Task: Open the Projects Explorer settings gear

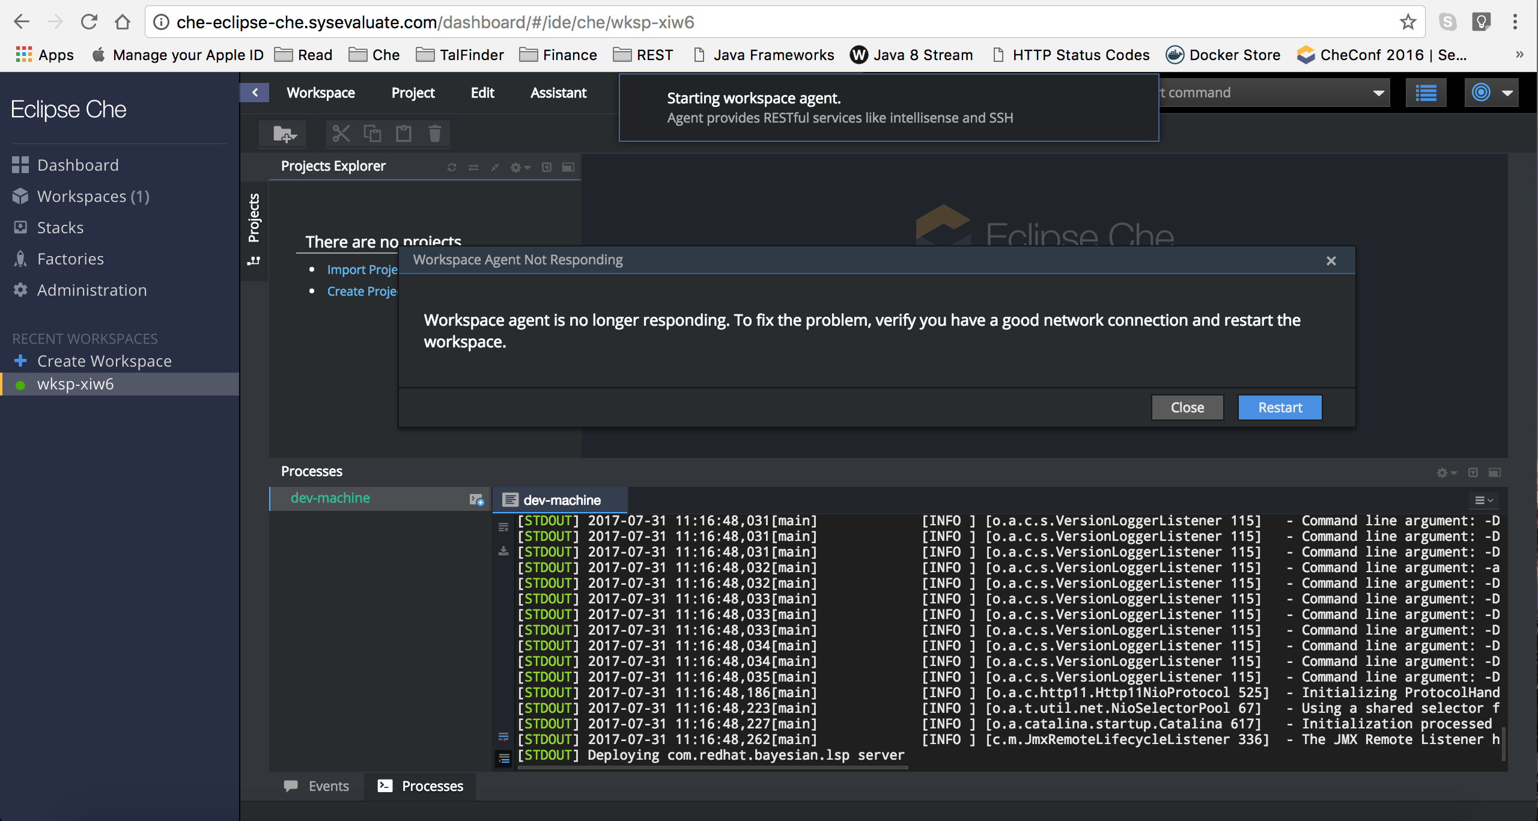Action: click(x=517, y=167)
